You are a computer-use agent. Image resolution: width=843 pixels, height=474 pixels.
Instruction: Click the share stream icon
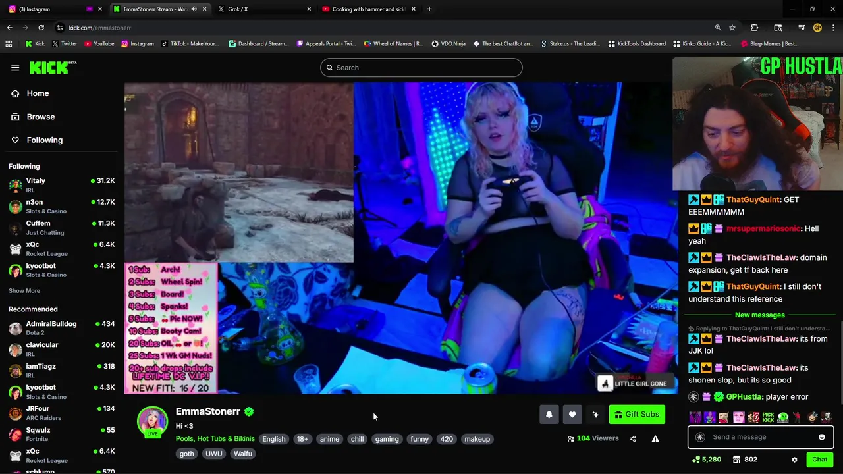(632, 438)
